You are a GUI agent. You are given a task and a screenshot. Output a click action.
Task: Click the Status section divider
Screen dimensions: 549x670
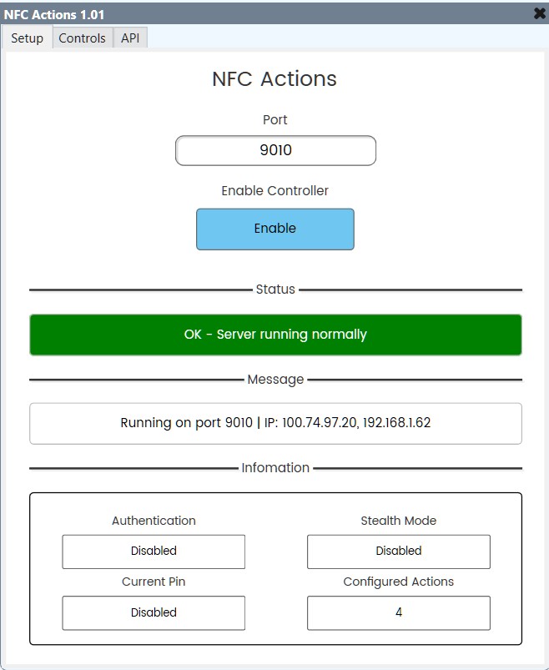point(274,289)
